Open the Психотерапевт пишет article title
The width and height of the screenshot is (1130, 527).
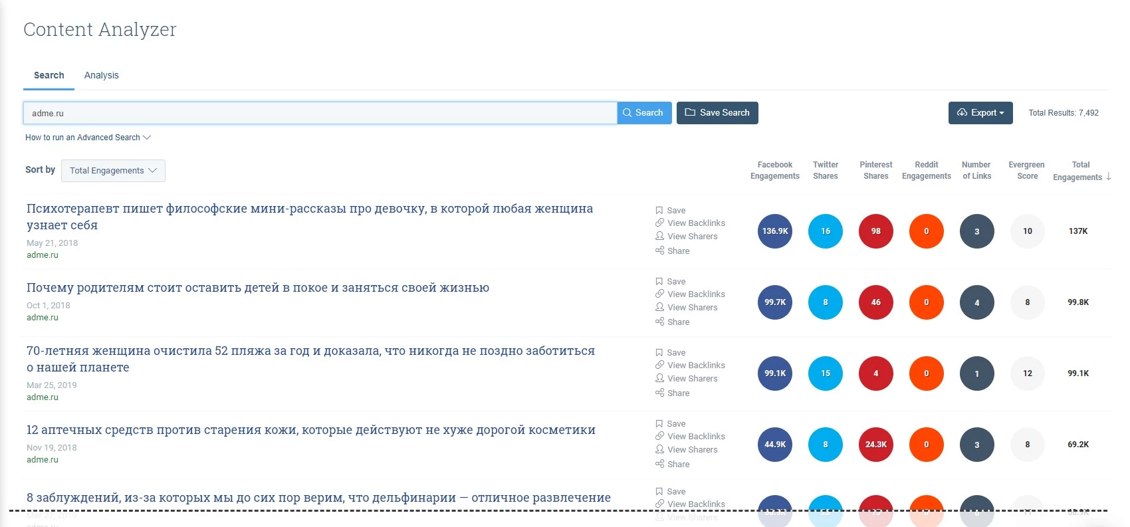310,217
